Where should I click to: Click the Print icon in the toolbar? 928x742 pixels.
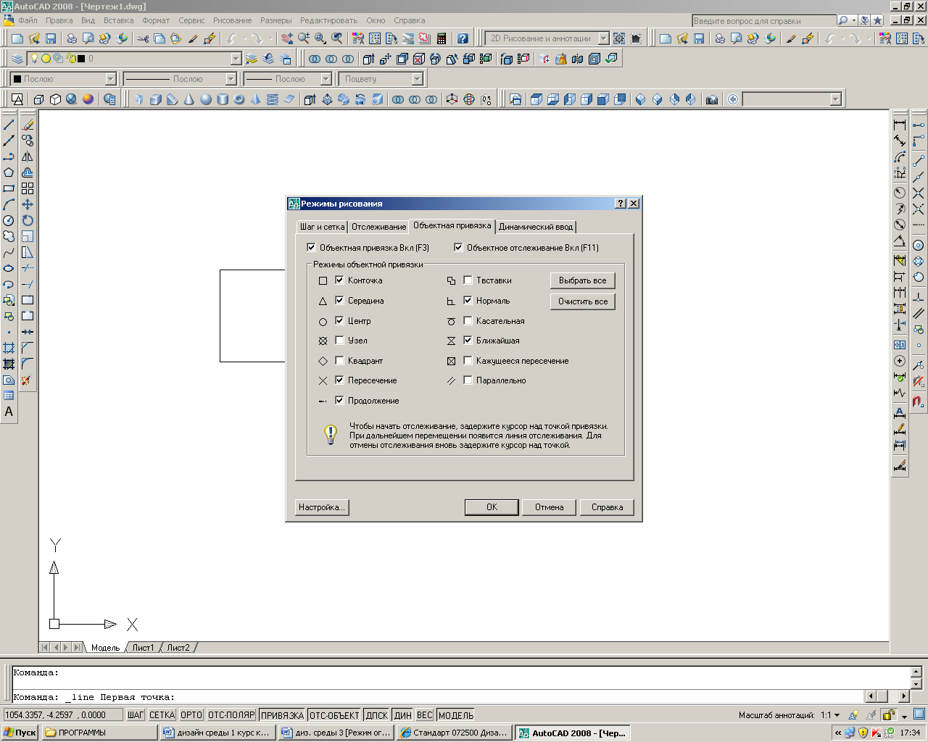point(72,38)
